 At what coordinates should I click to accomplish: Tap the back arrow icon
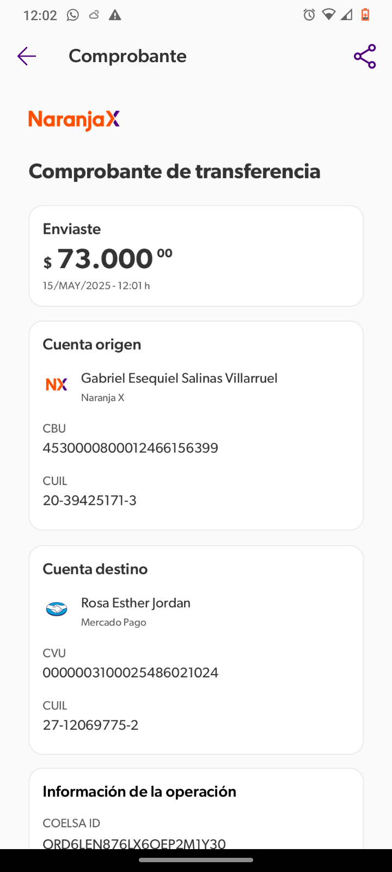[26, 56]
